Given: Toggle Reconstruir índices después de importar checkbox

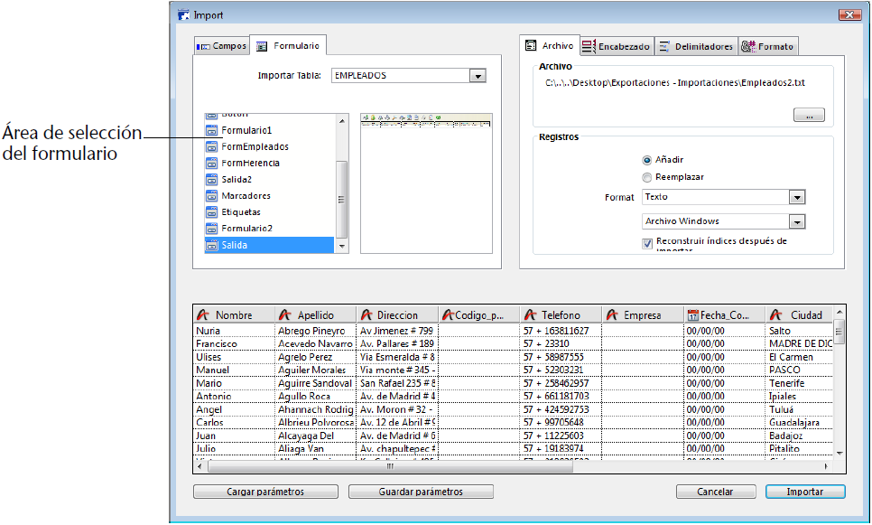Looking at the screenshot, I should click(x=647, y=243).
